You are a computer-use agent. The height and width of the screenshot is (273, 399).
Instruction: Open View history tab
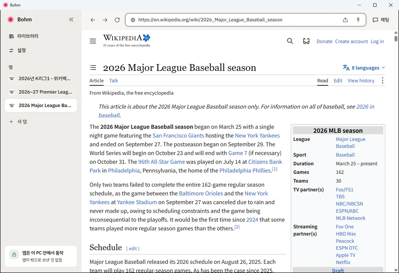[361, 81]
